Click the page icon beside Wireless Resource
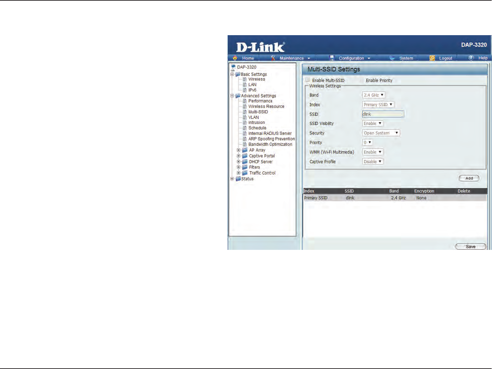The image size is (492, 369). pos(244,107)
